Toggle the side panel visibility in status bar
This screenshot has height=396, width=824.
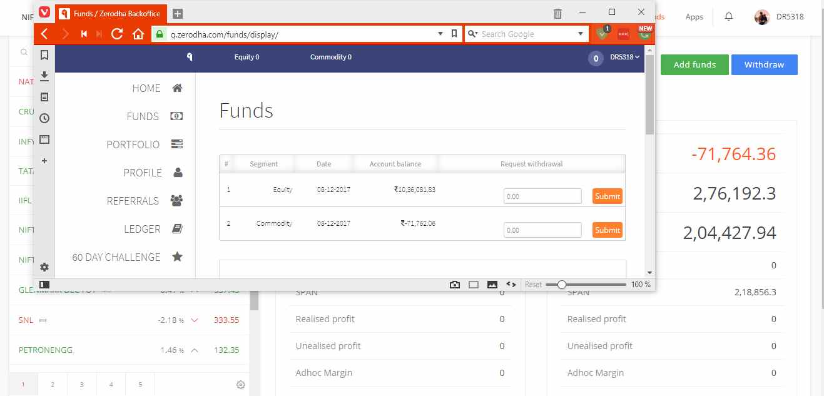click(44, 285)
